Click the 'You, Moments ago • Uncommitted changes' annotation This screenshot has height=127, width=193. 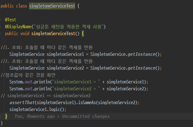tap(62, 116)
